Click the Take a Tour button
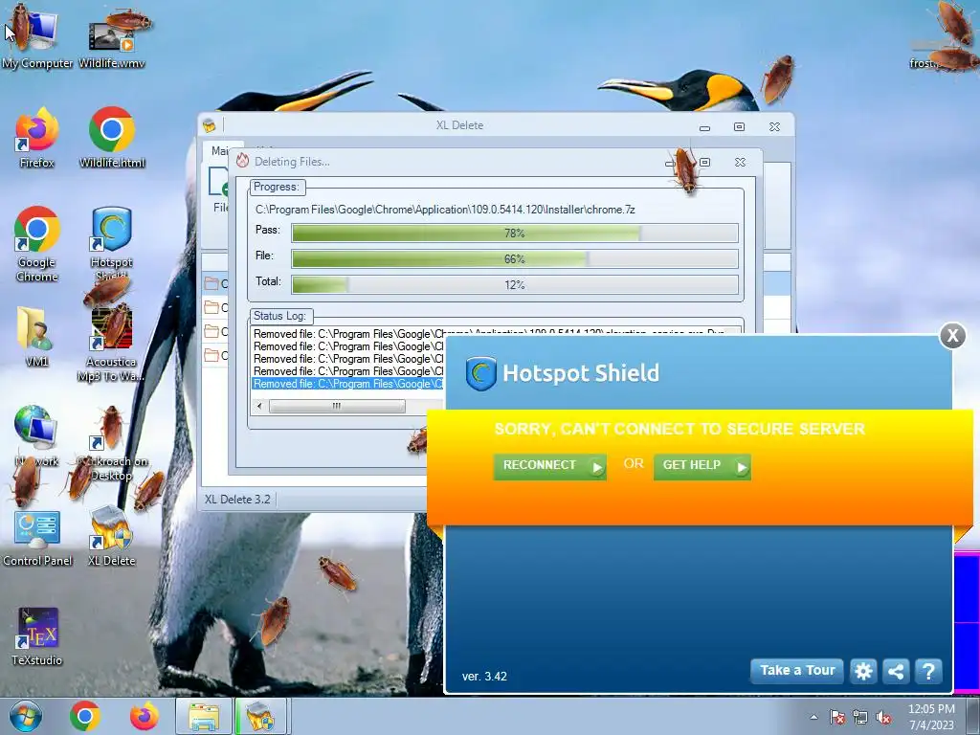This screenshot has width=980, height=735. pyautogui.click(x=797, y=671)
